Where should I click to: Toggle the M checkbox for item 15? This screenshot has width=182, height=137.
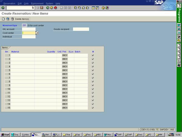93,108
